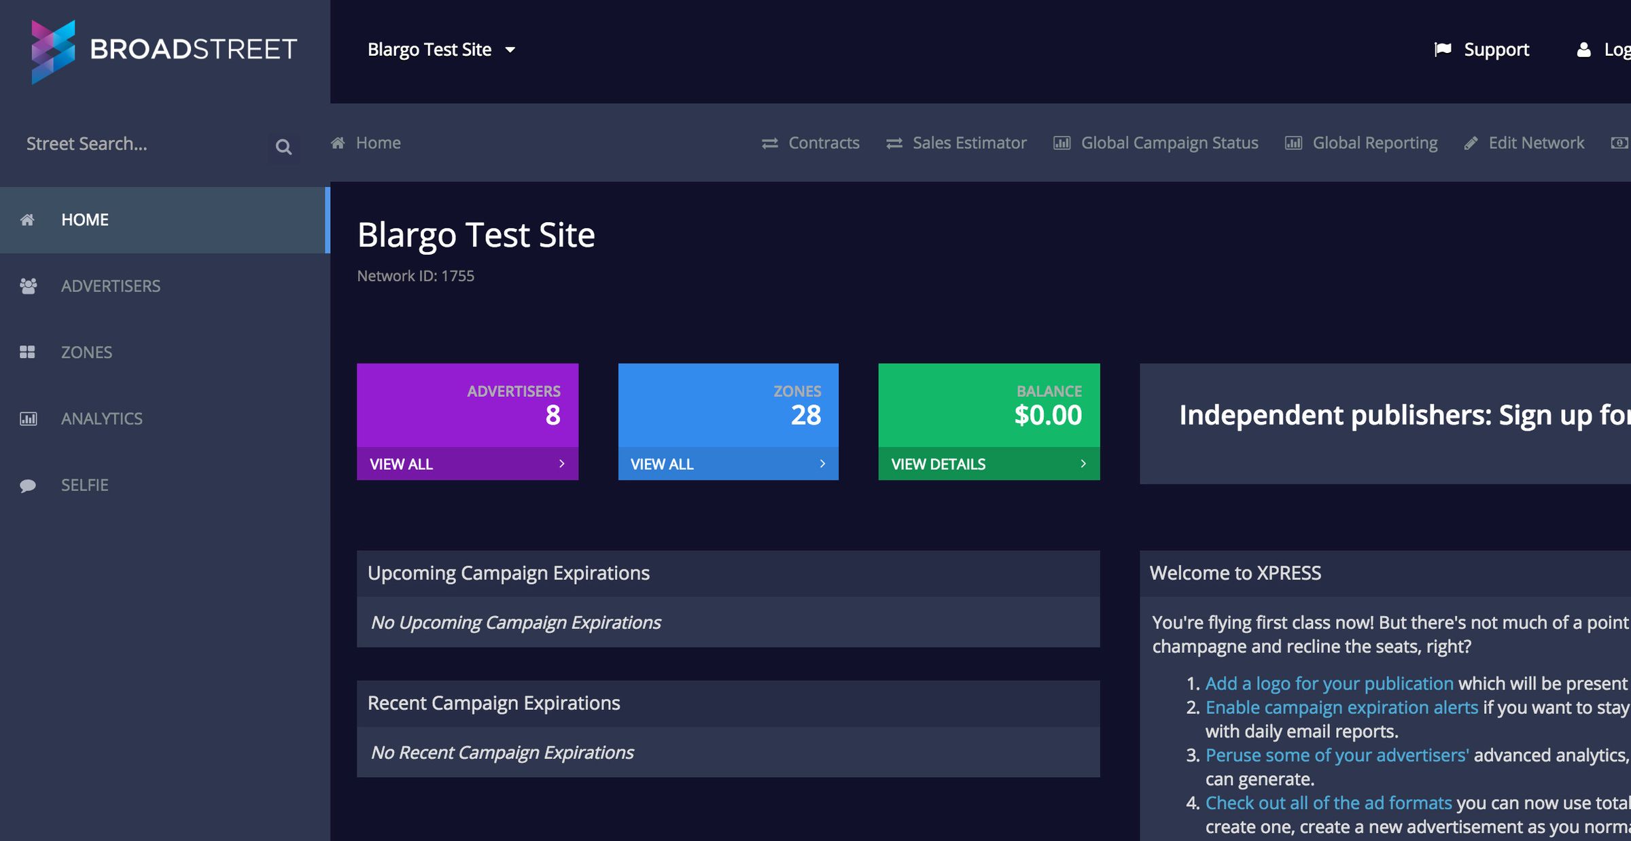Viewport: 1631px width, 841px height.
Task: Open VIEW DETAILS on the Balance card
Action: (x=938, y=463)
